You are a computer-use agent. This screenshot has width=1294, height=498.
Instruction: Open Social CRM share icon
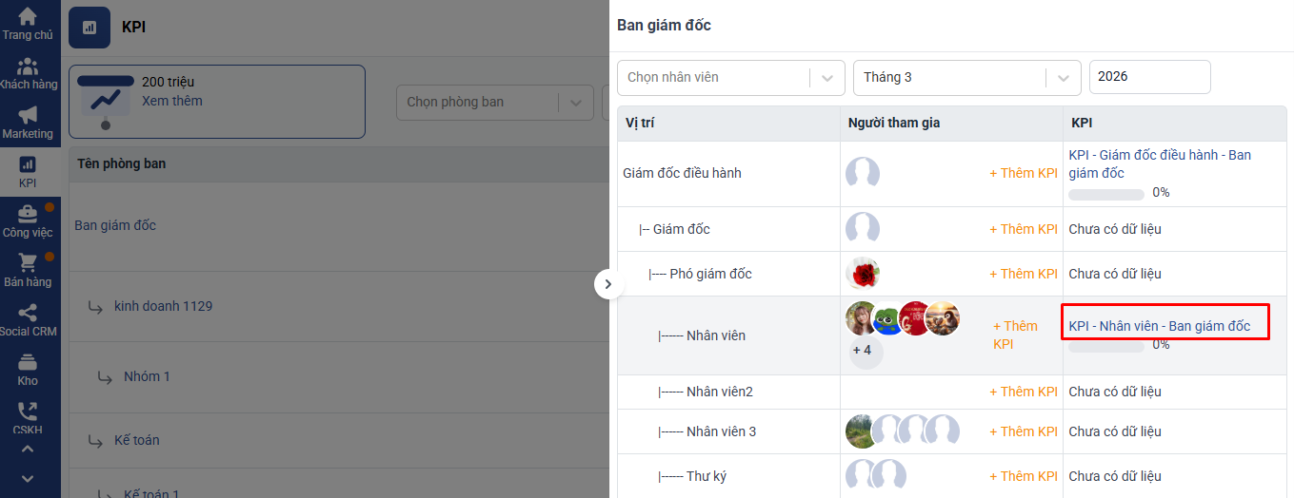pos(28,314)
